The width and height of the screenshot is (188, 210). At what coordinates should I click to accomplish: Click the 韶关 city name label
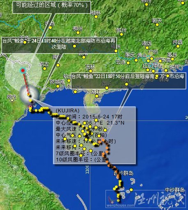[x=157, y=20]
